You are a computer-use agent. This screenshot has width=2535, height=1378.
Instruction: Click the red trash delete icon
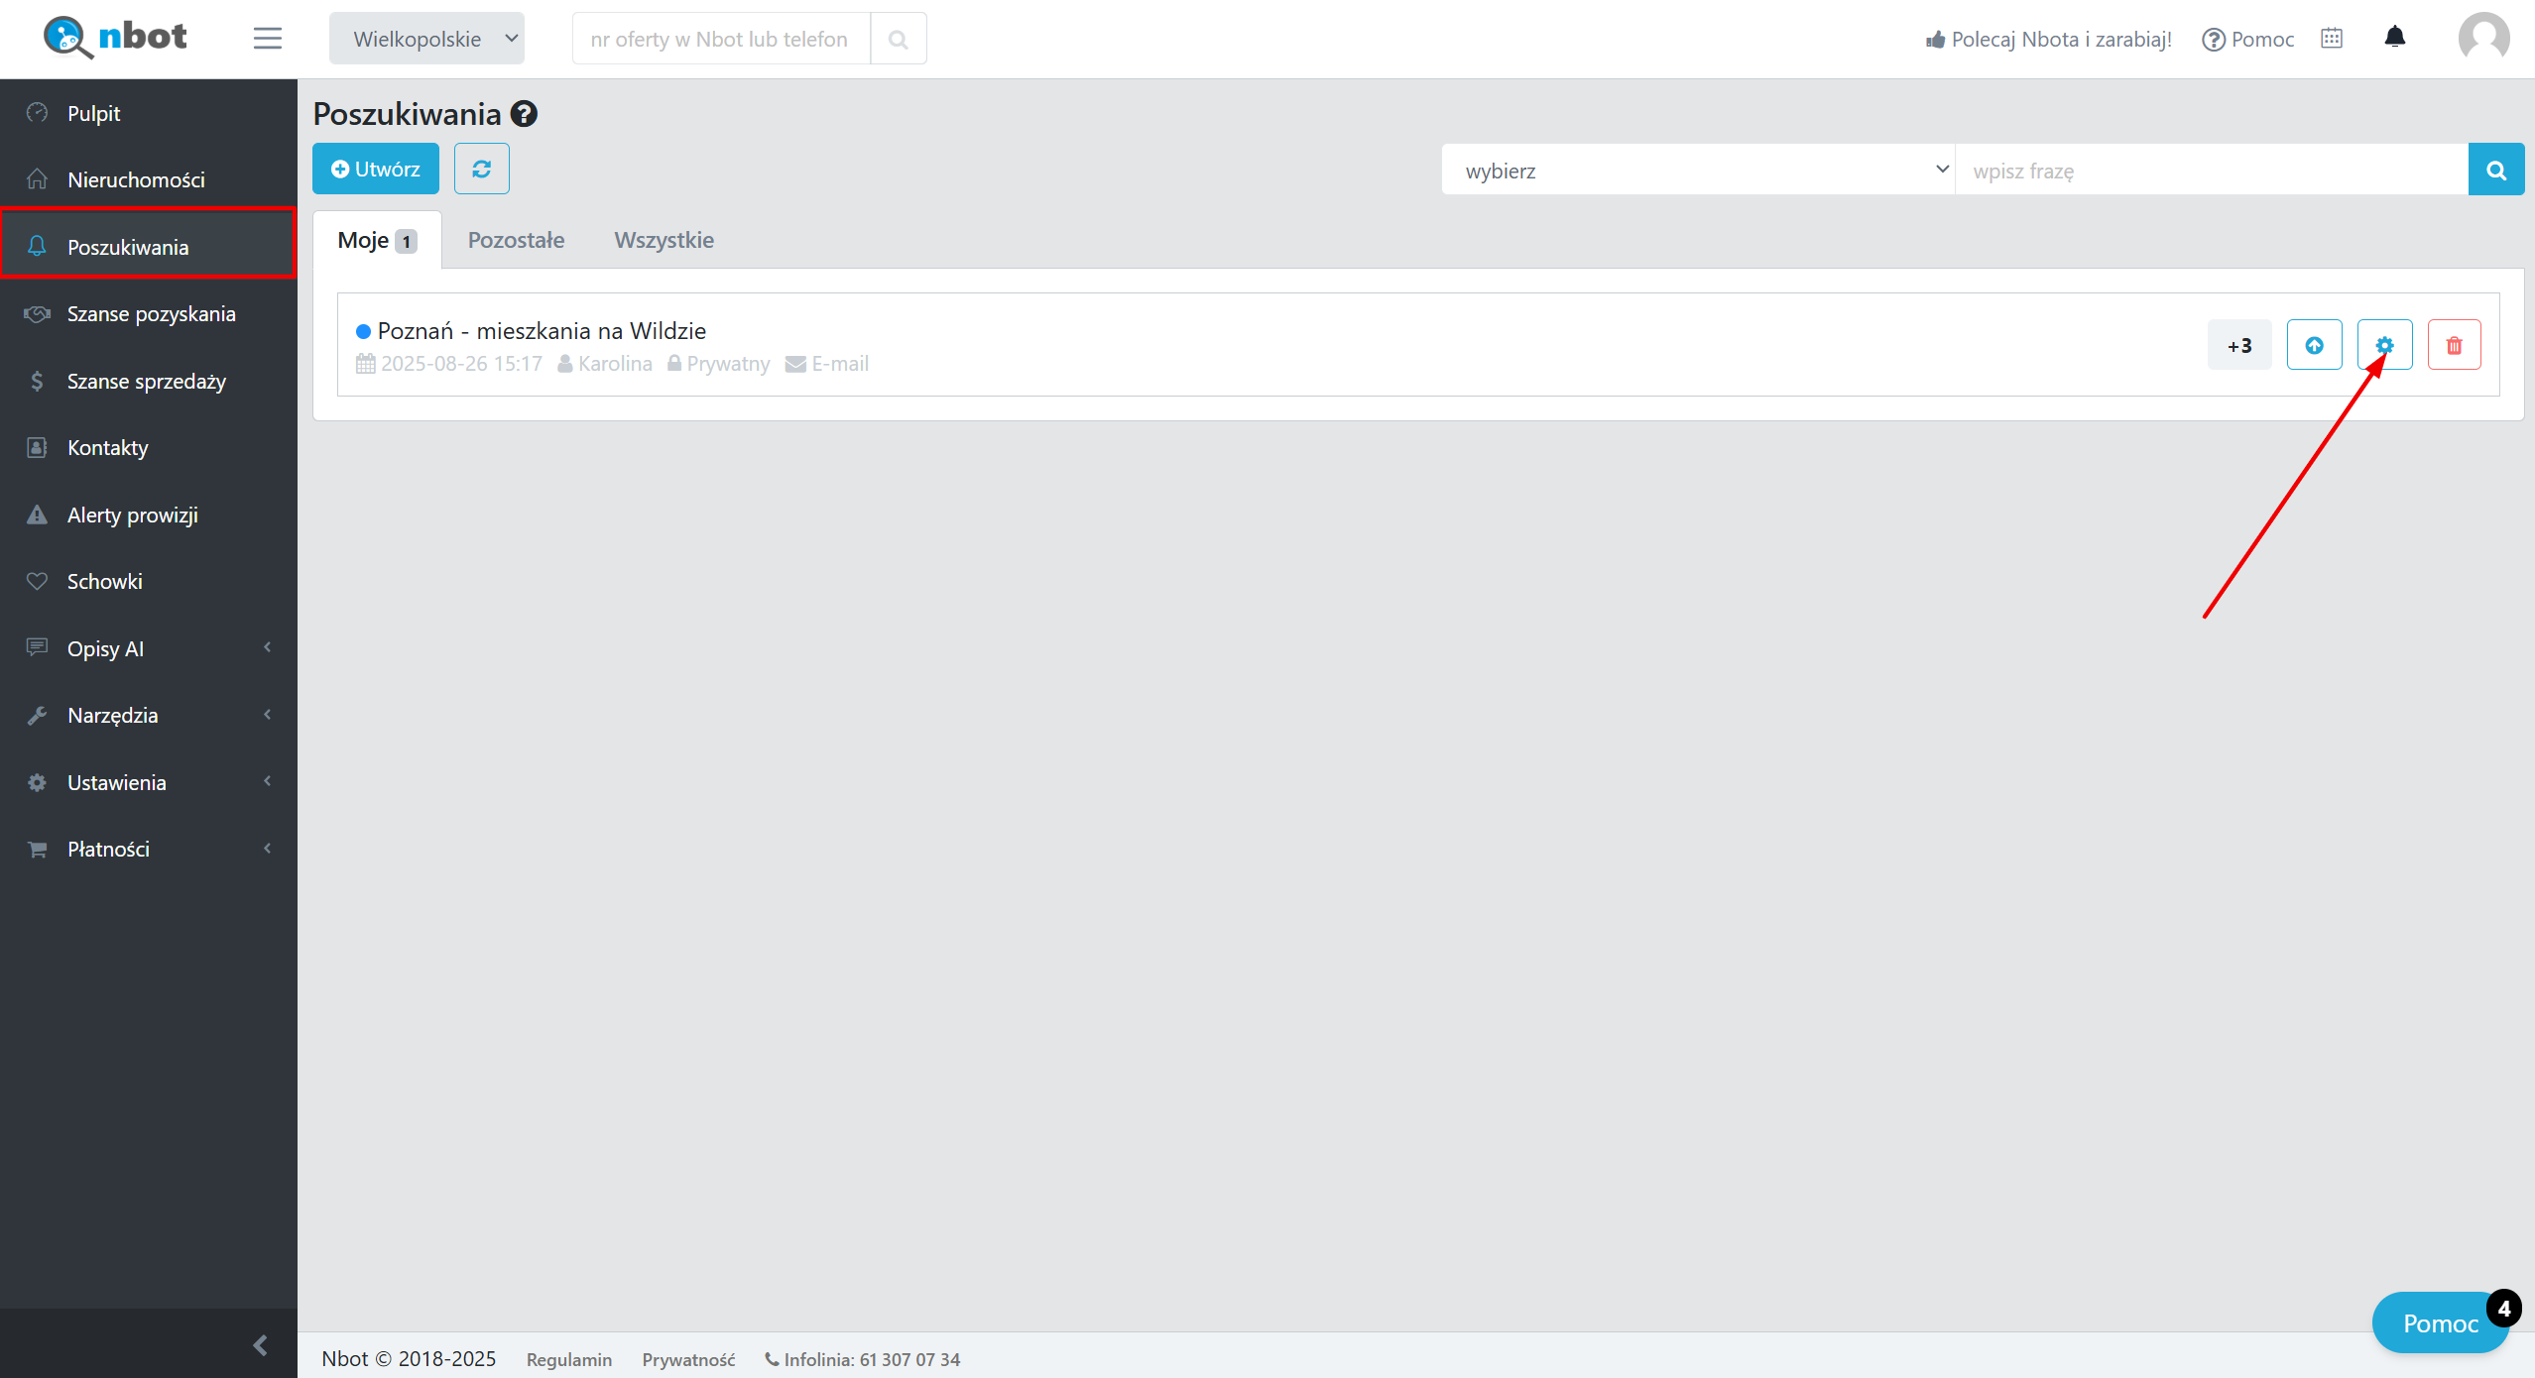click(2454, 345)
